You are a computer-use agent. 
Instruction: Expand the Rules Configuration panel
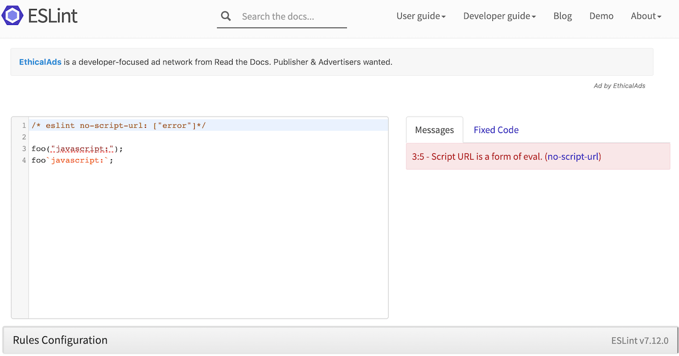(x=339, y=340)
